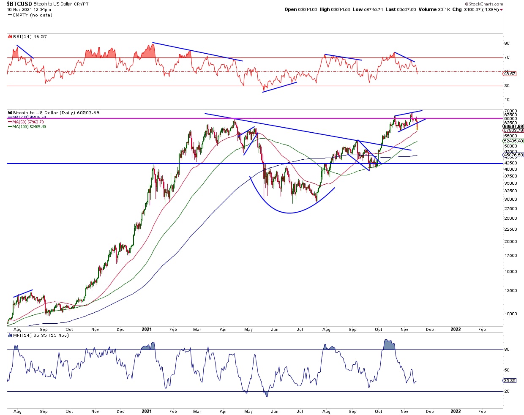Click the 2021 label on price chart axis

pos(147,329)
